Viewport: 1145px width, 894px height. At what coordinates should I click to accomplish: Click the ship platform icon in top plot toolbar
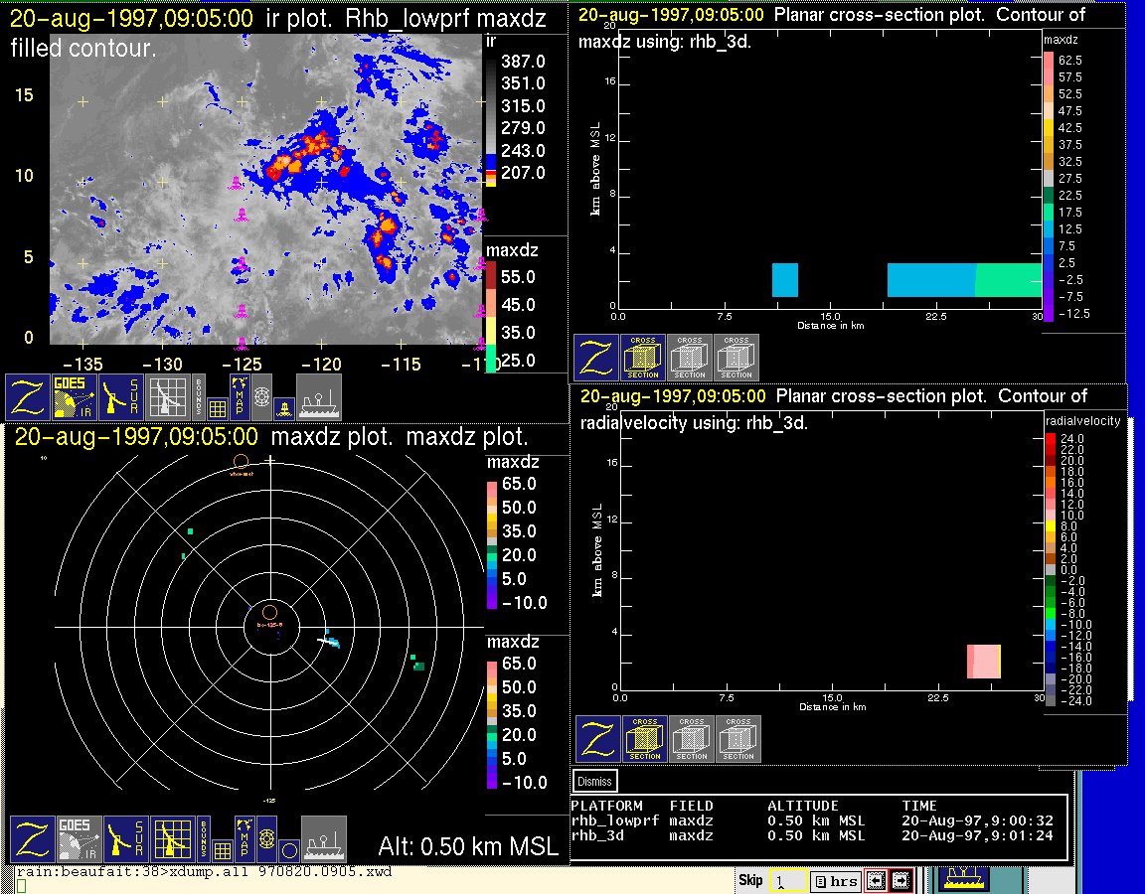pos(319,396)
